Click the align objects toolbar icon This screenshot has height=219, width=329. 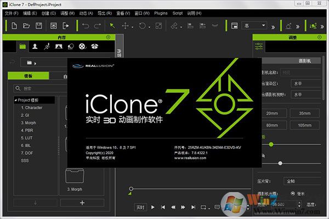tap(190, 26)
